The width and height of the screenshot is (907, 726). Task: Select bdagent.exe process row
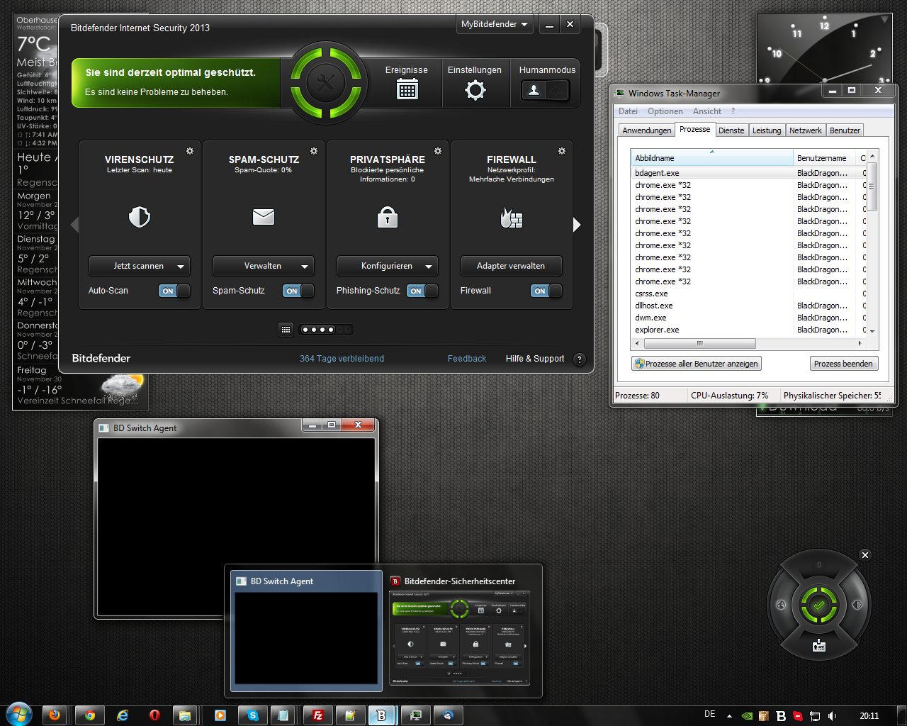click(x=750, y=173)
